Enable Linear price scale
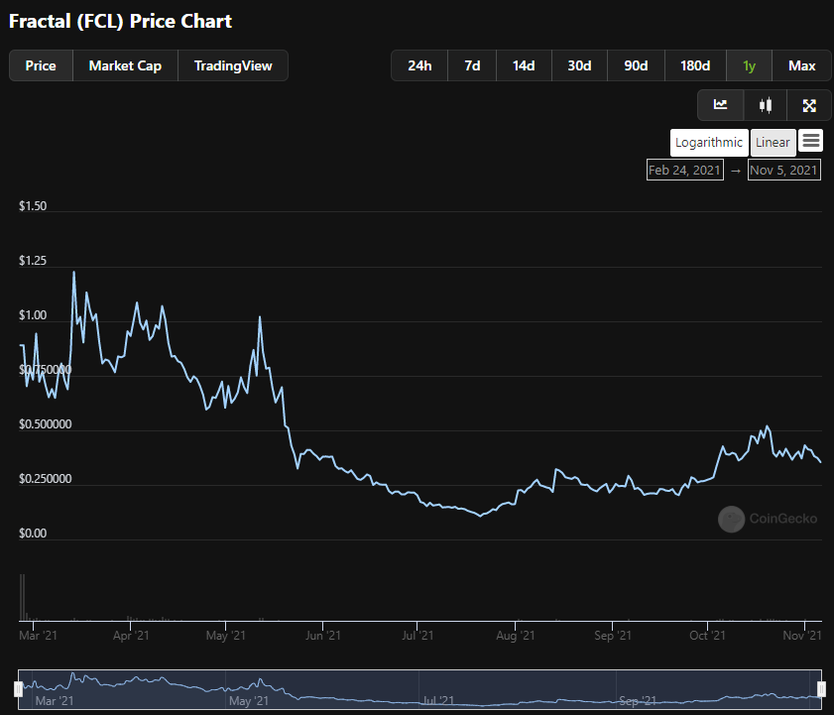 [773, 142]
